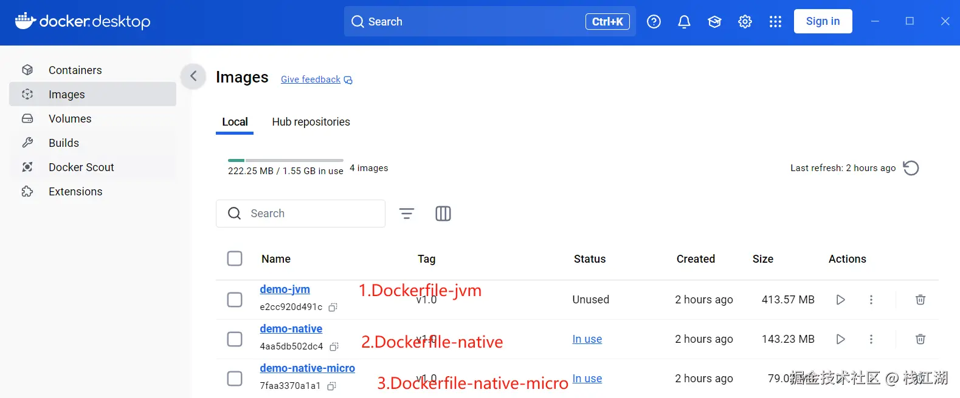This screenshot has height=398, width=960.
Task: Run the demo-jvm image
Action: click(840, 300)
